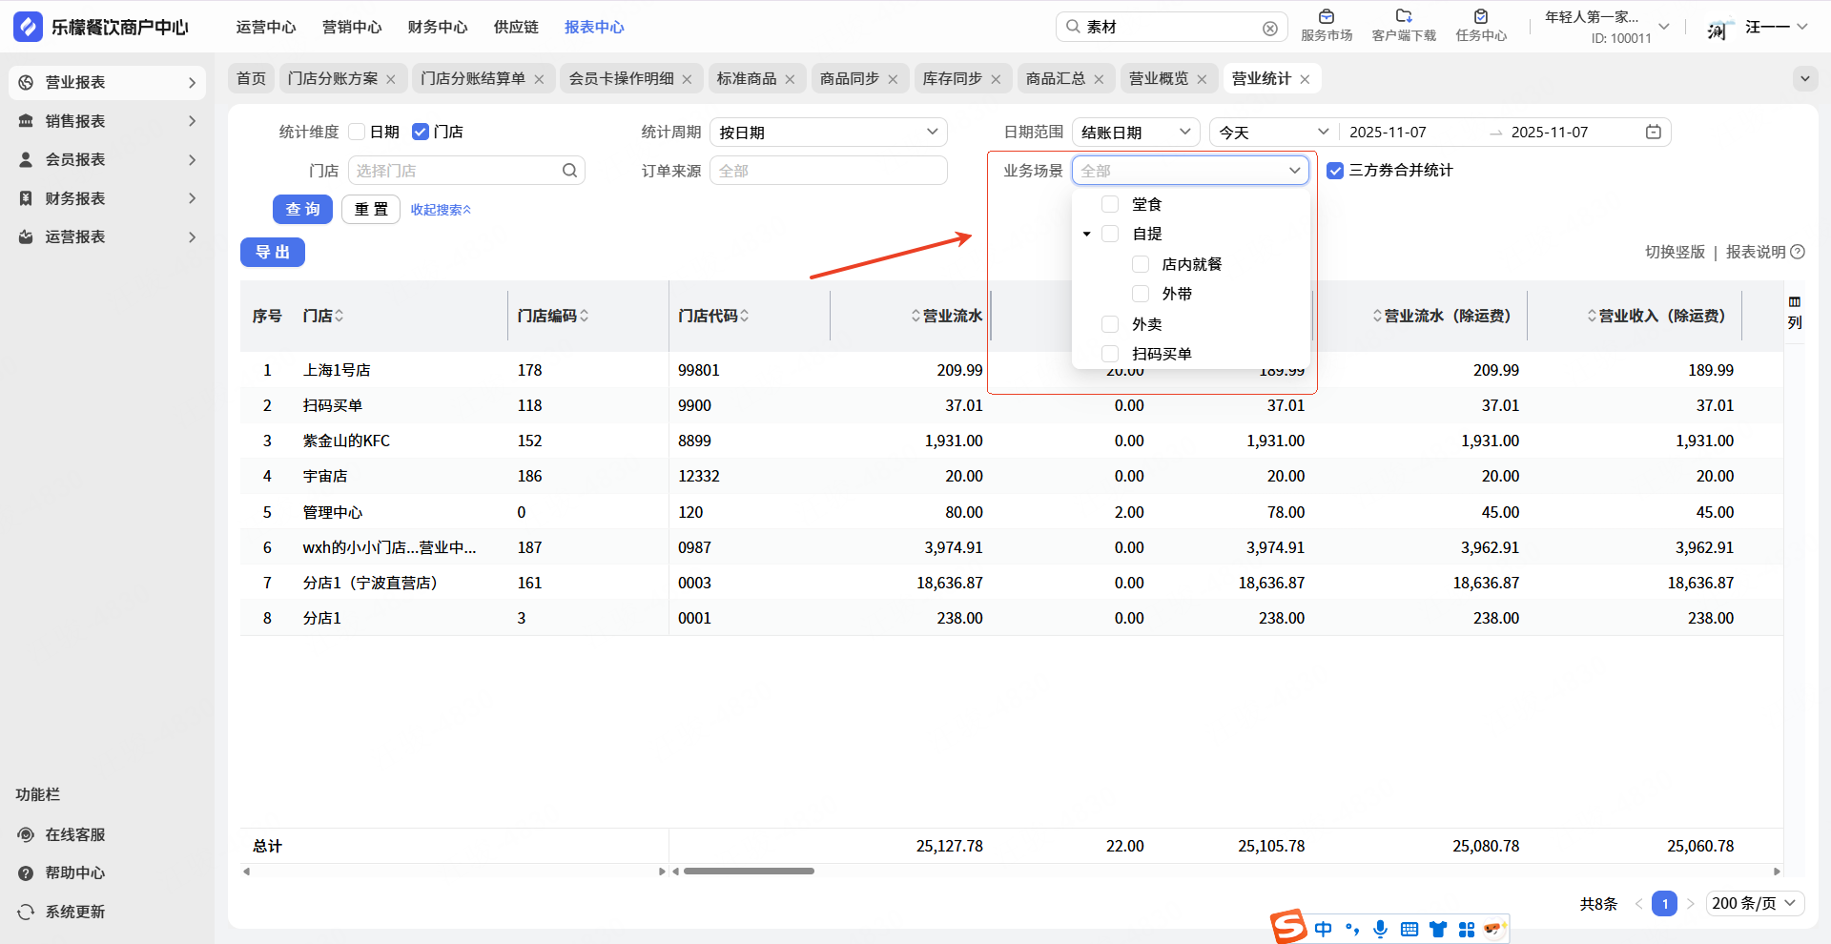The height and width of the screenshot is (944, 1831).
Task: Click the 导出 button
Action: tap(273, 252)
